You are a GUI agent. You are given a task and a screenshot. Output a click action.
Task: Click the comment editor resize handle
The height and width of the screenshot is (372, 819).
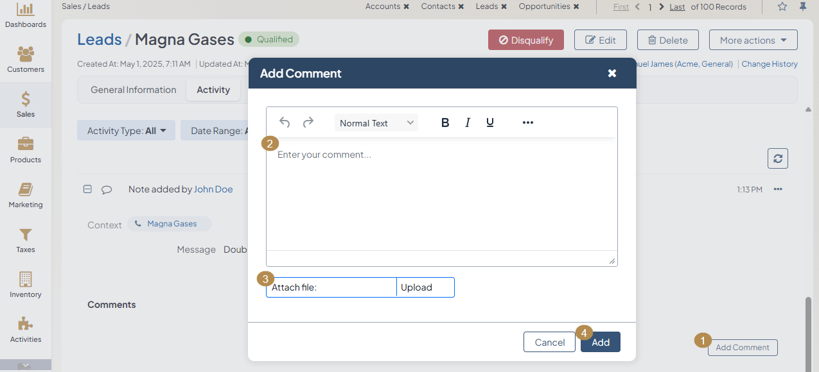coord(612,260)
